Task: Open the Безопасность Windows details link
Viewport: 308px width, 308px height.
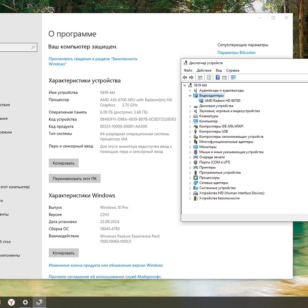Action: tap(93, 61)
